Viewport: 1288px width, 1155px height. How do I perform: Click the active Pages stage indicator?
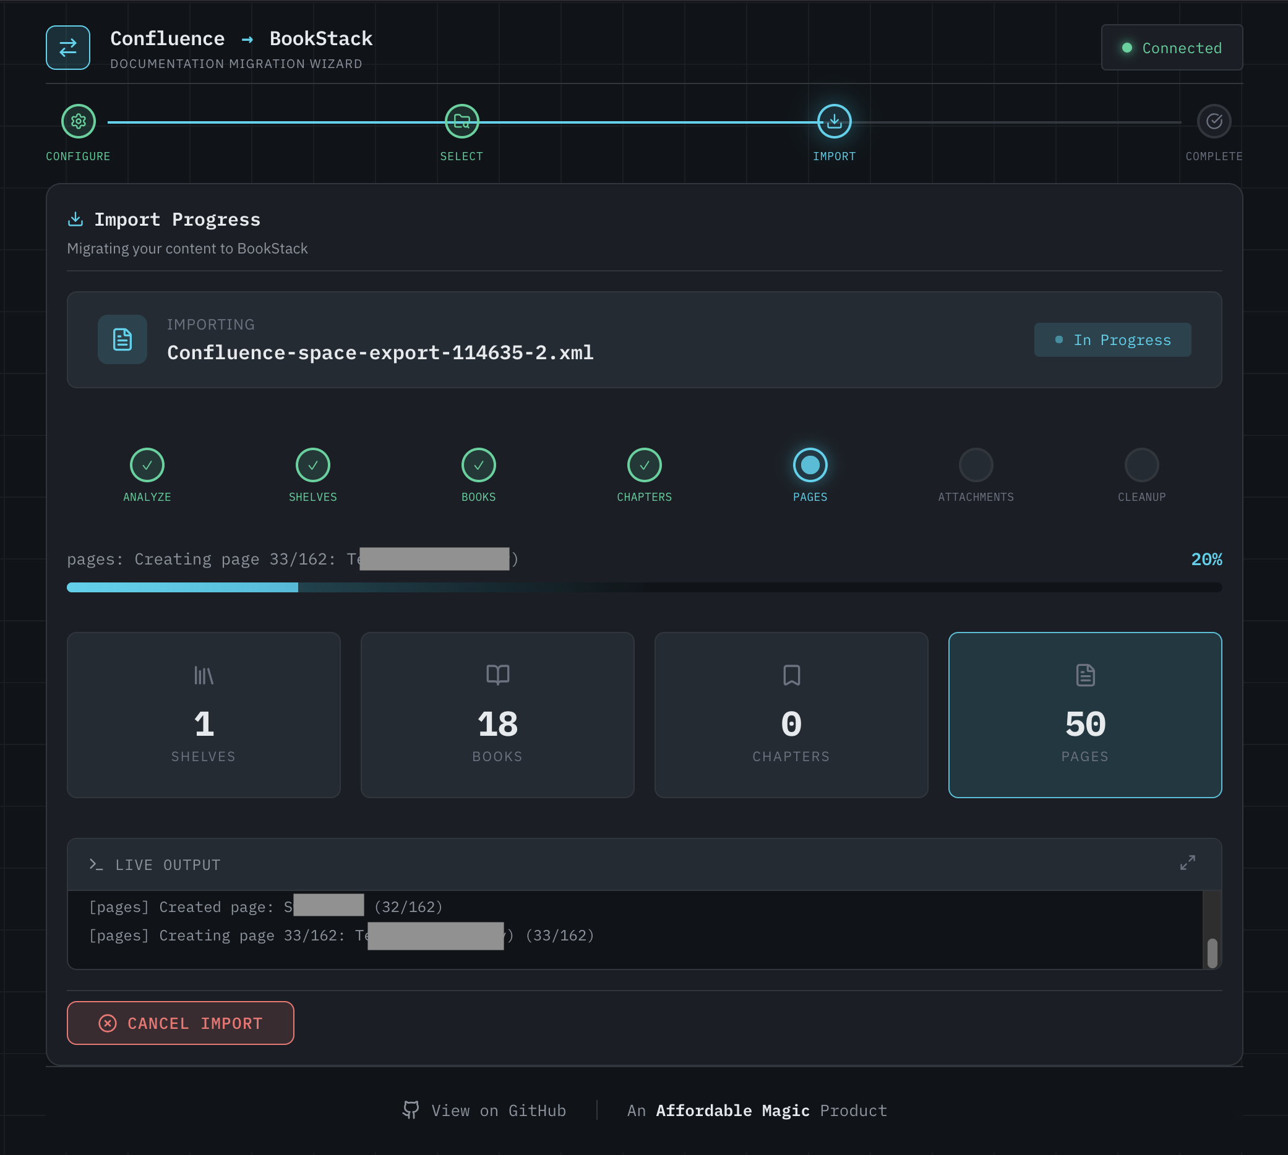[809, 465]
